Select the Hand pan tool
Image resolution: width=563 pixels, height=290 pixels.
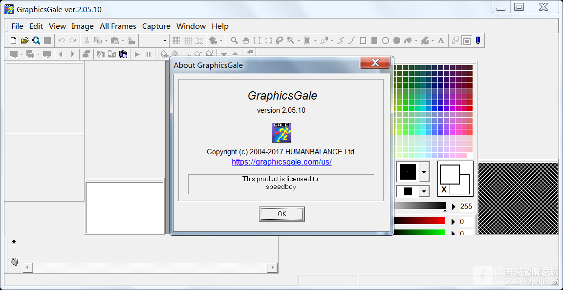(x=246, y=41)
